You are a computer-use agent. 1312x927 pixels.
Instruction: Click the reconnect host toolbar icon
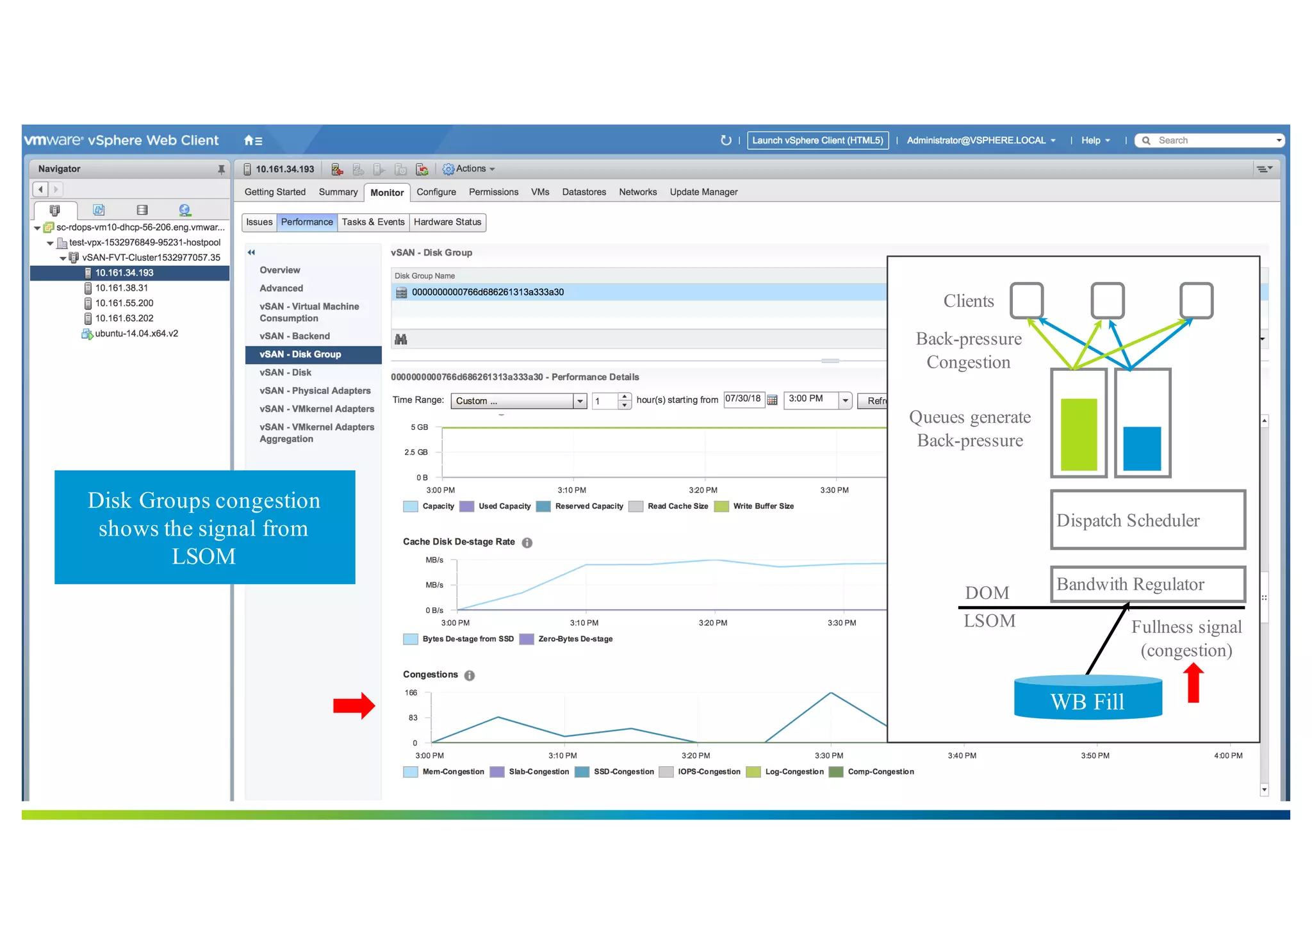(422, 169)
